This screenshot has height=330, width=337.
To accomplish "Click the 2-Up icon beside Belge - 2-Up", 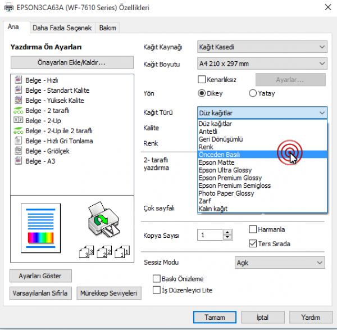I will coord(19,120).
